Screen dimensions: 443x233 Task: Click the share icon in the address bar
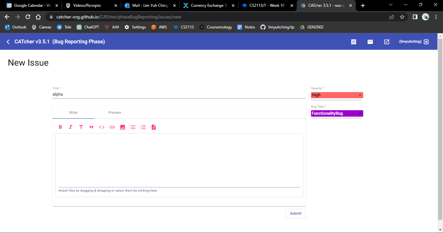click(392, 17)
